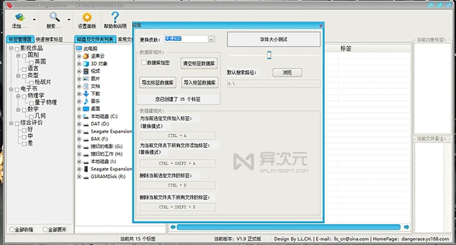
Task: Select the 全部收缩 radio button
Action: click(12, 230)
